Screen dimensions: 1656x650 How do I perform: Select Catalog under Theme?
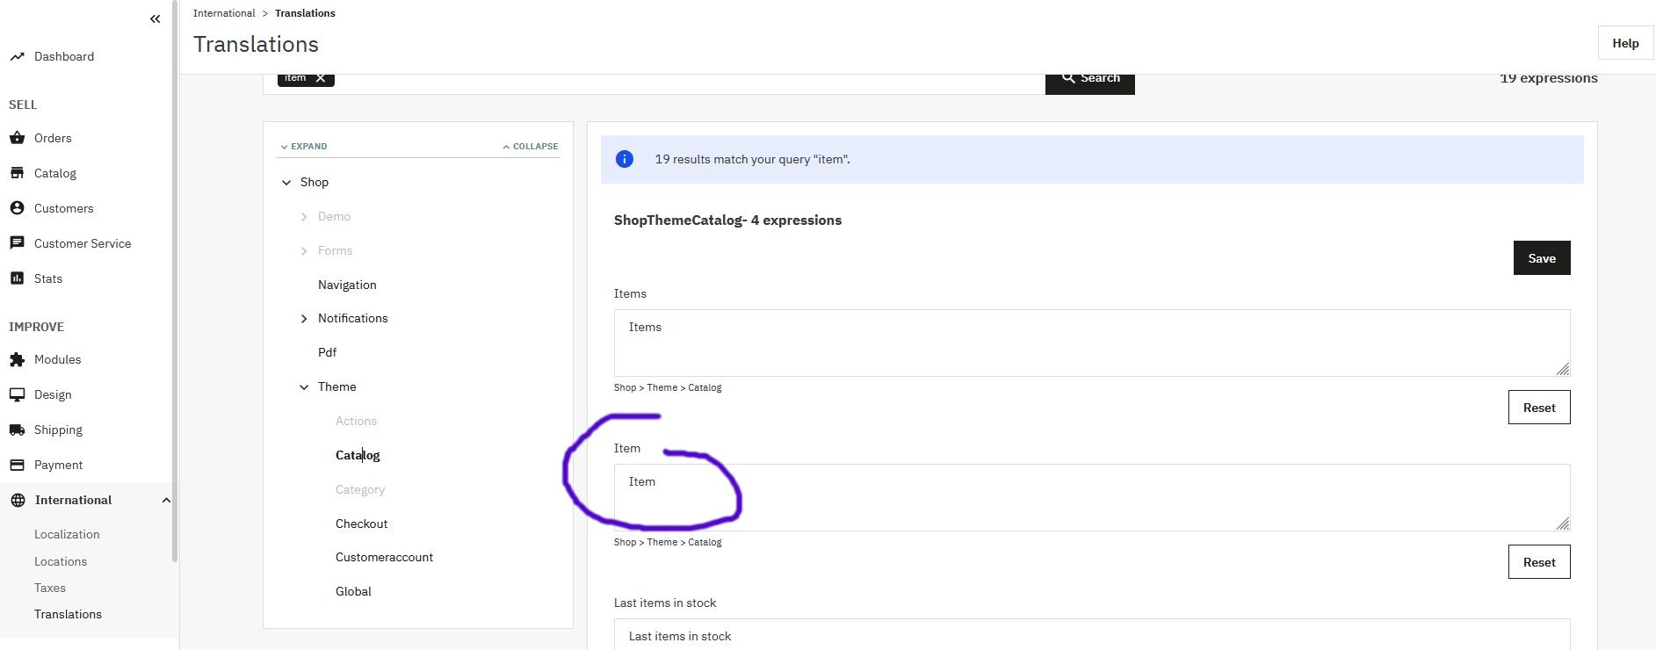358,455
